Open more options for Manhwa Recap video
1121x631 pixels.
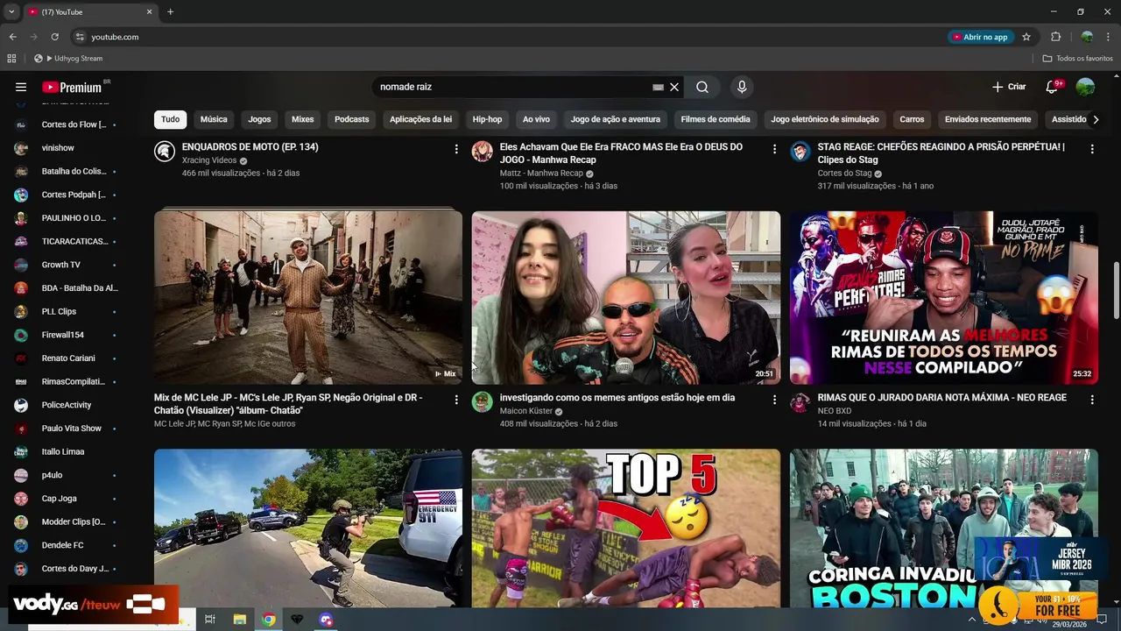tap(774, 149)
